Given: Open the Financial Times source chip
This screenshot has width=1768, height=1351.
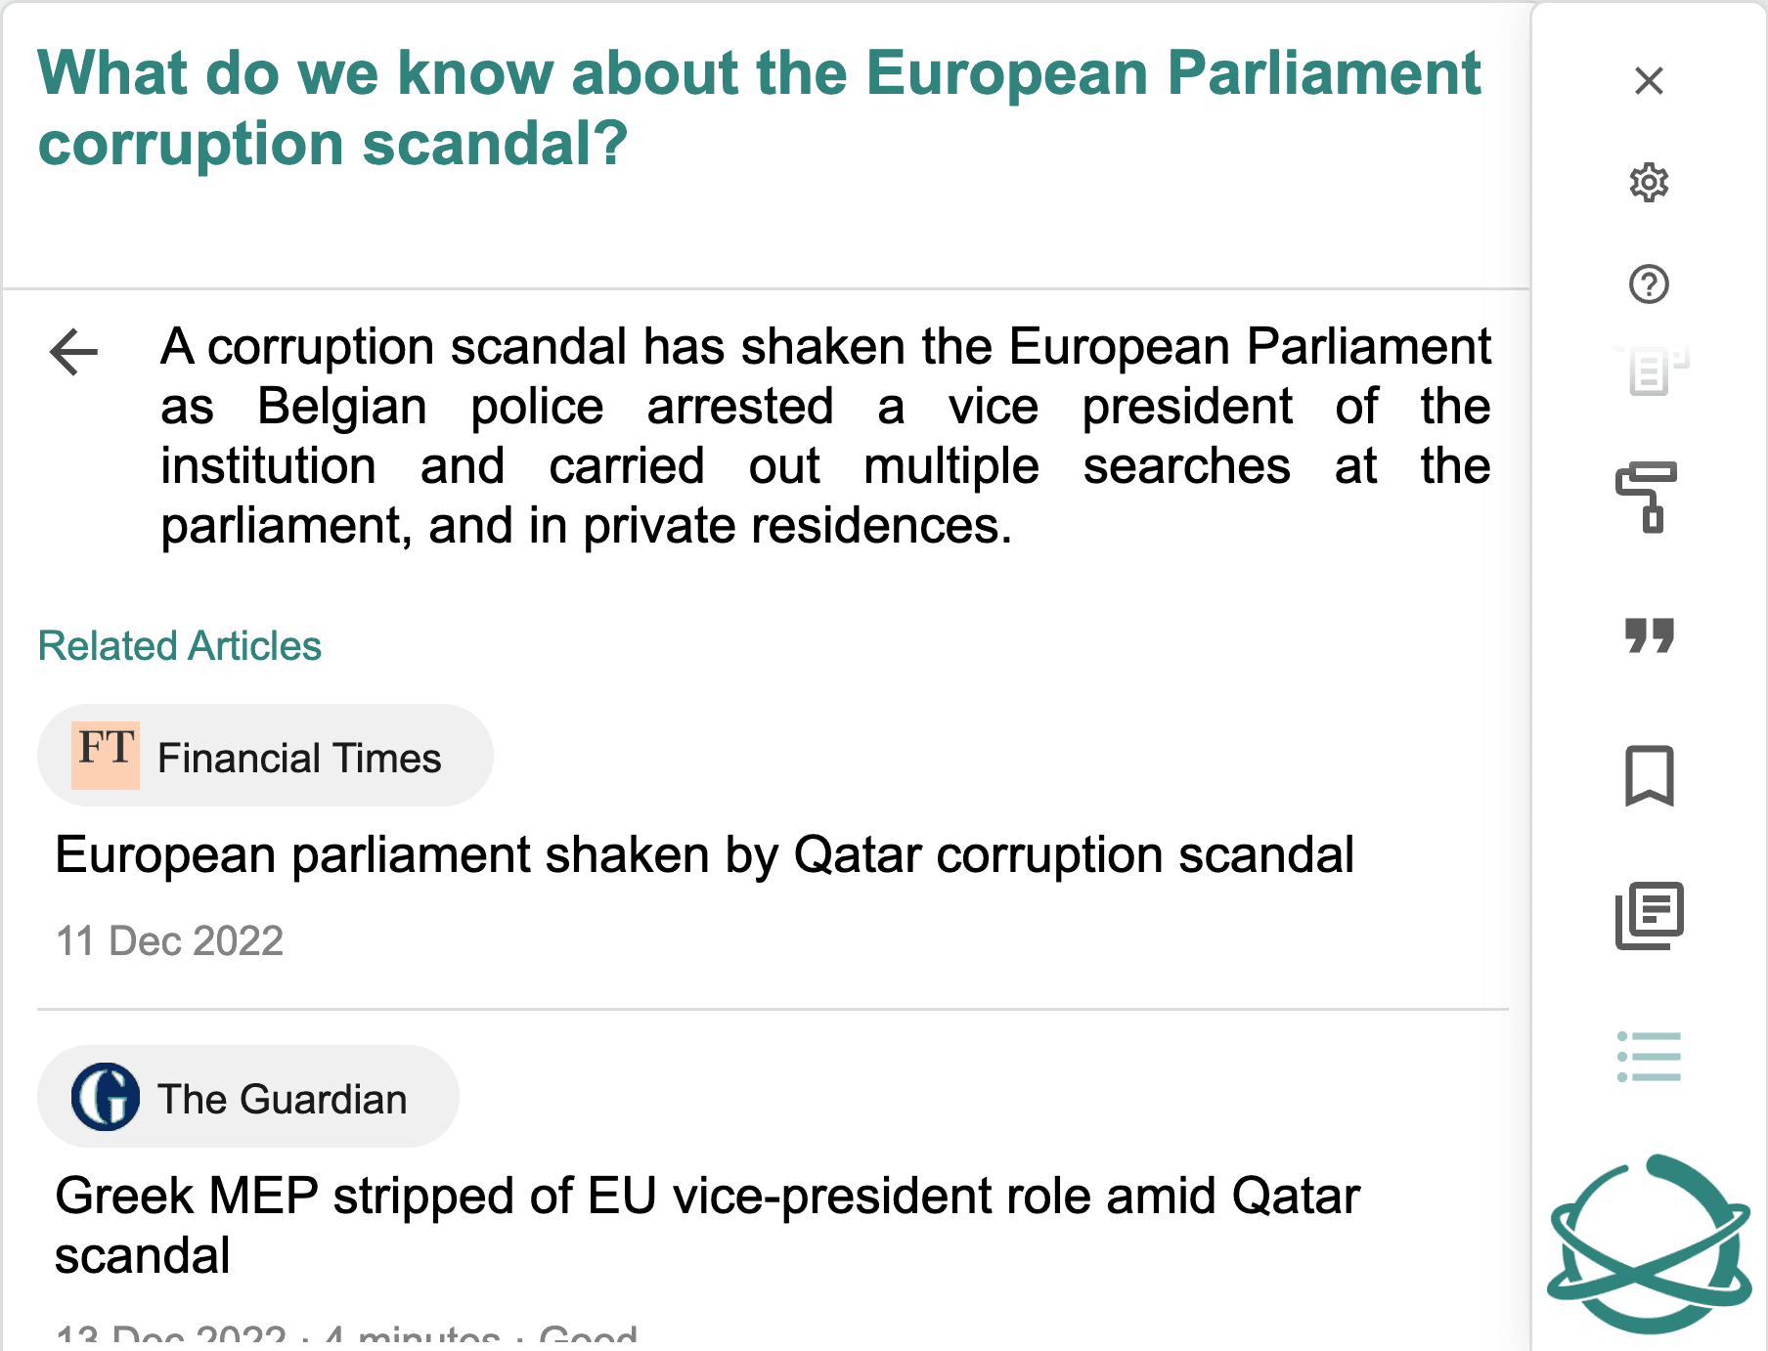Looking at the screenshot, I should 265,756.
